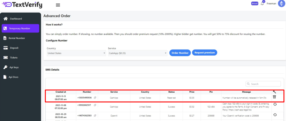Image resolution: width=286 pixels, height=121 pixels.
Task: Expand the Service dropdown
Action: pyautogui.click(x=137, y=53)
